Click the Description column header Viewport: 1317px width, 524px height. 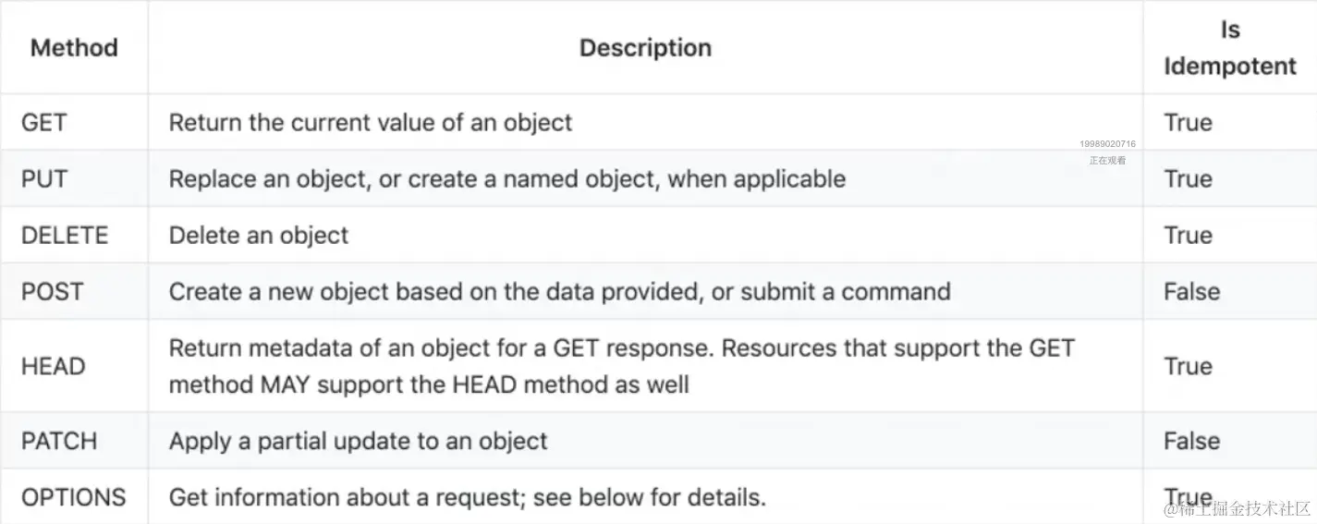(x=645, y=48)
